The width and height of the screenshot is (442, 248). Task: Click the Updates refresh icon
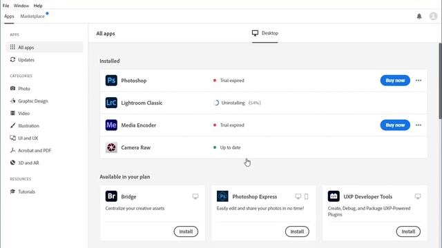point(12,60)
